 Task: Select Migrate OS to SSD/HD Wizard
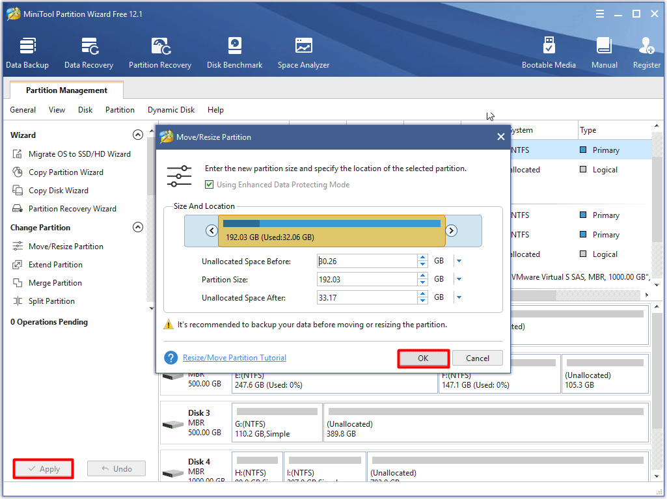coord(77,154)
